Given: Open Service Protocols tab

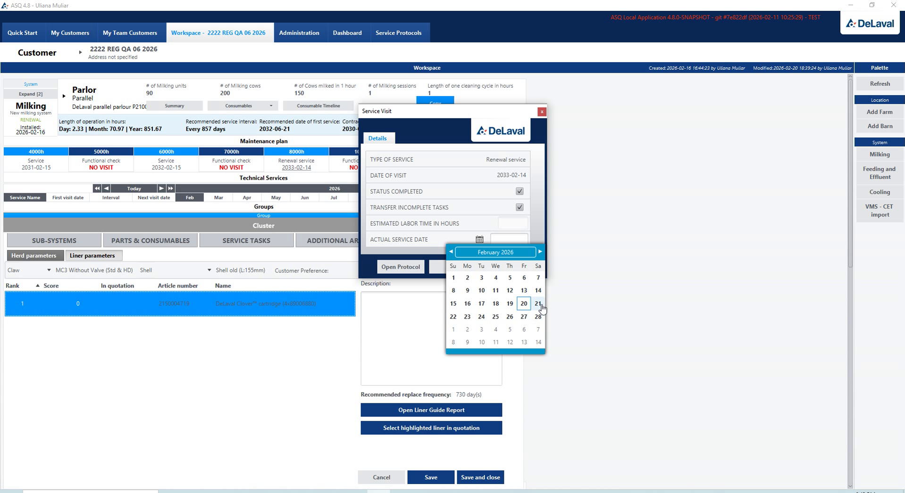Looking at the screenshot, I should pyautogui.click(x=399, y=33).
